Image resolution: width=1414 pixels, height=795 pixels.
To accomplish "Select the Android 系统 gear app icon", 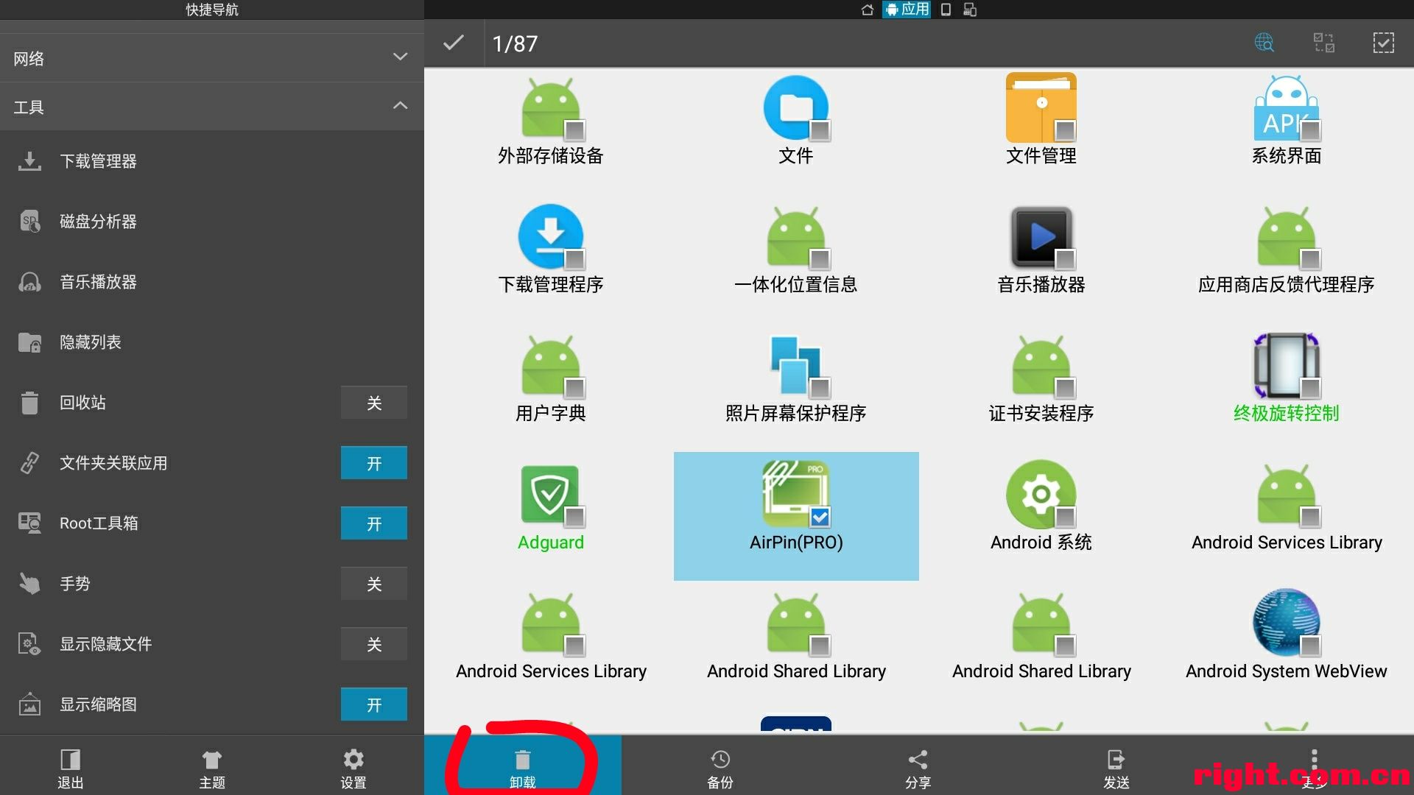I will click(x=1041, y=495).
